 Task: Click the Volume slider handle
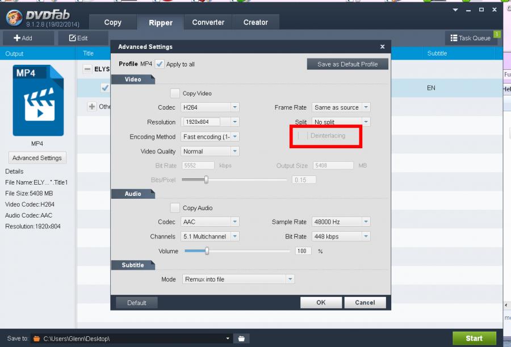click(x=207, y=251)
